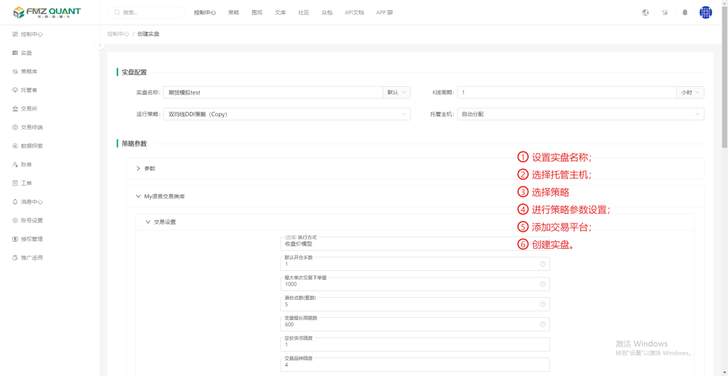
Task: Collapse the left sidebar with chevron
Action: coord(100,45)
